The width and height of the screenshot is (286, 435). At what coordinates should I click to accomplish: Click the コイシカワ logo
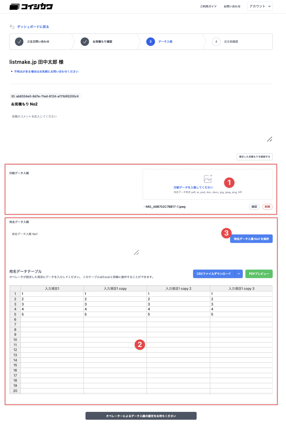coord(31,7)
